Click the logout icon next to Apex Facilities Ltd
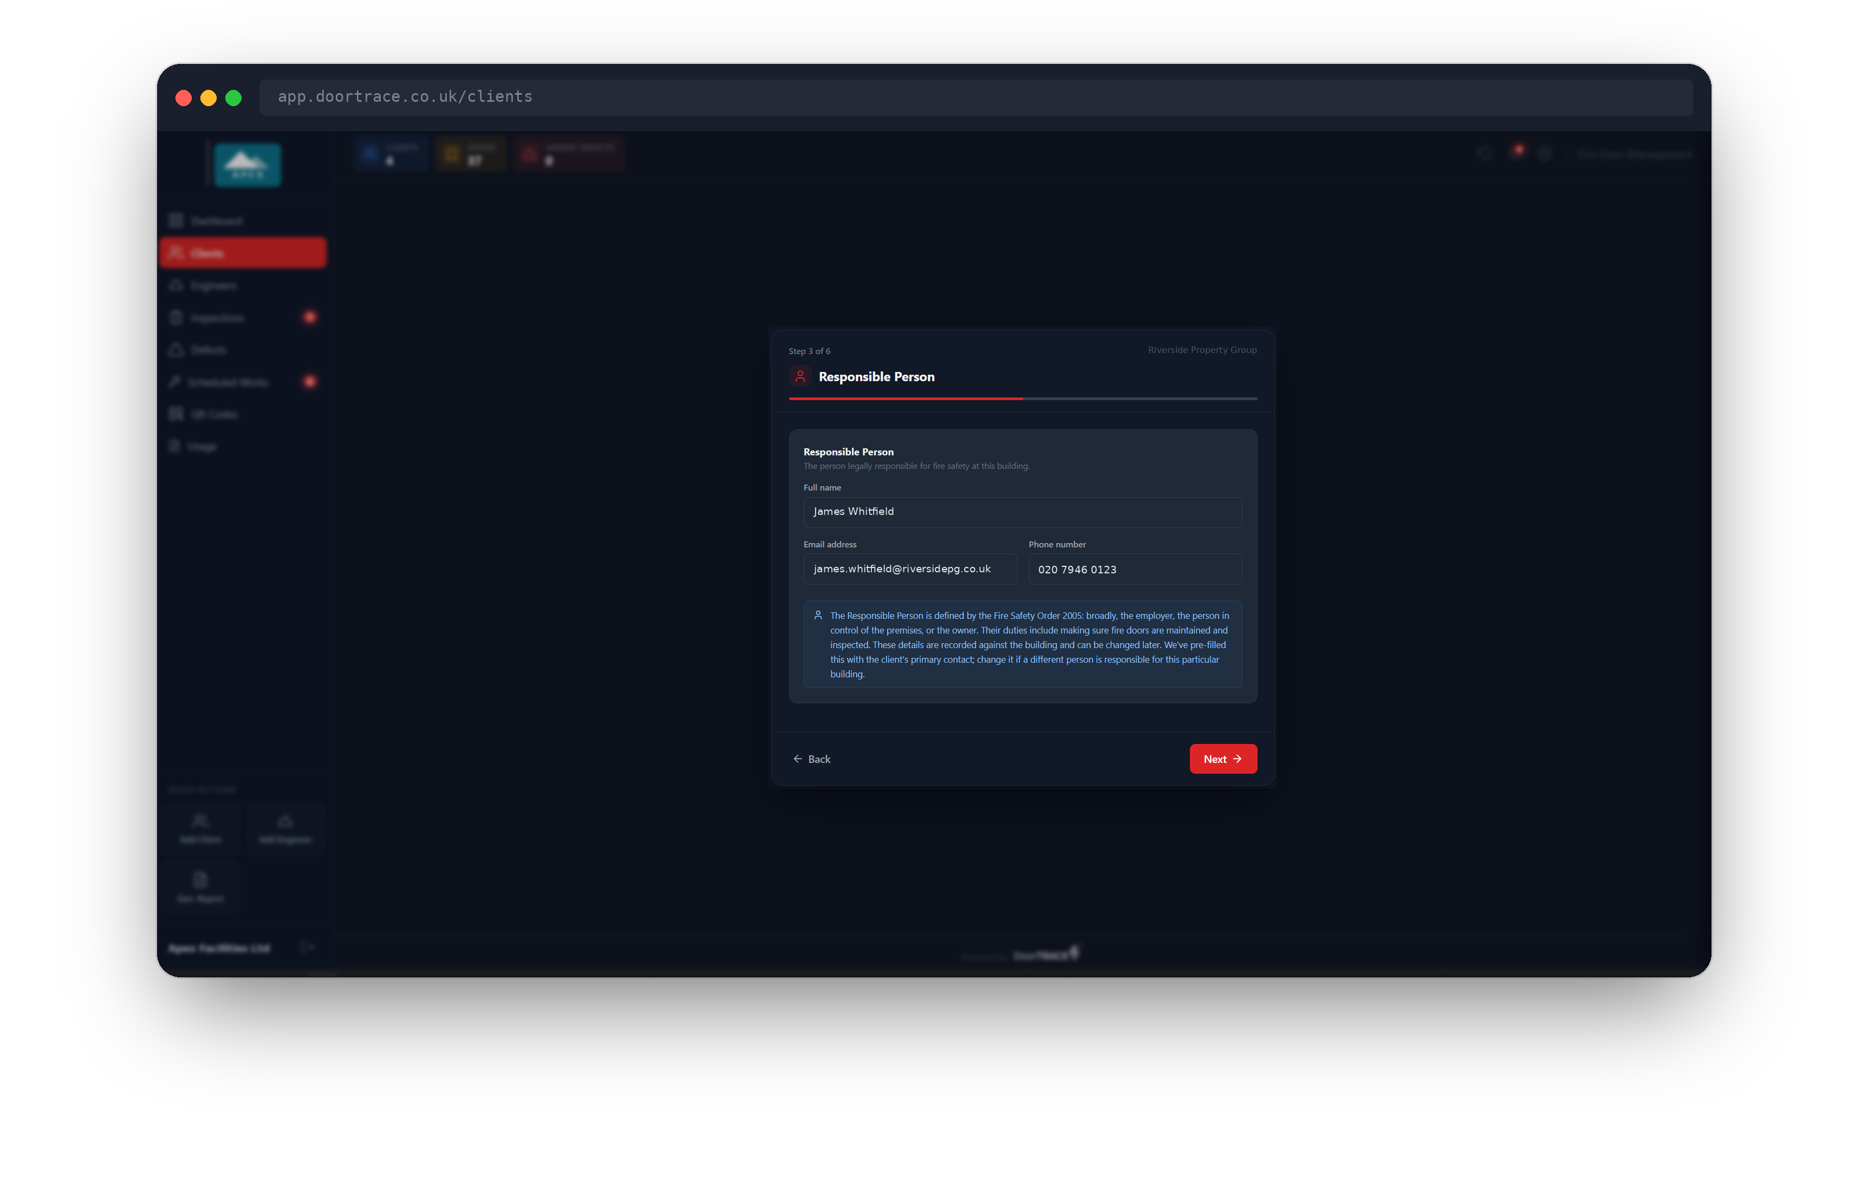 [x=308, y=948]
